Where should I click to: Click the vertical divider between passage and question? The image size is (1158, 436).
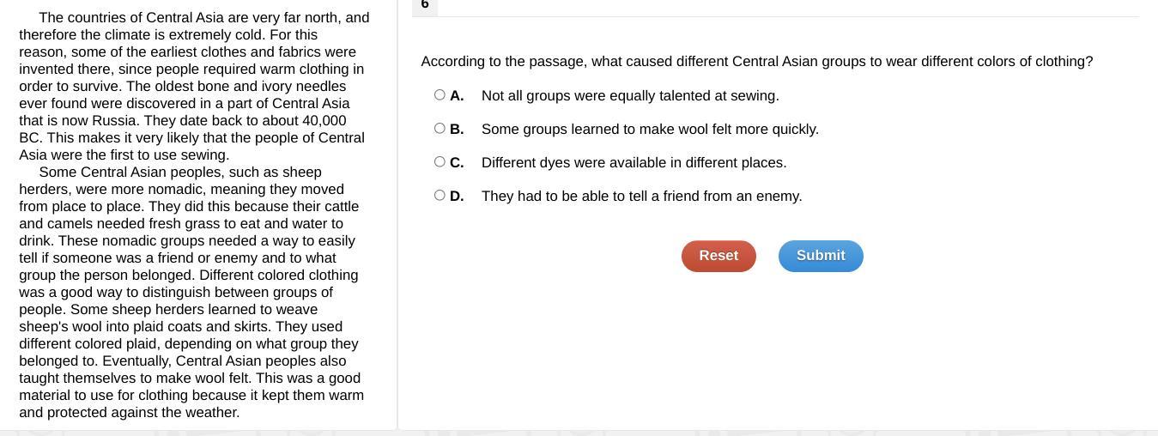[x=397, y=215]
